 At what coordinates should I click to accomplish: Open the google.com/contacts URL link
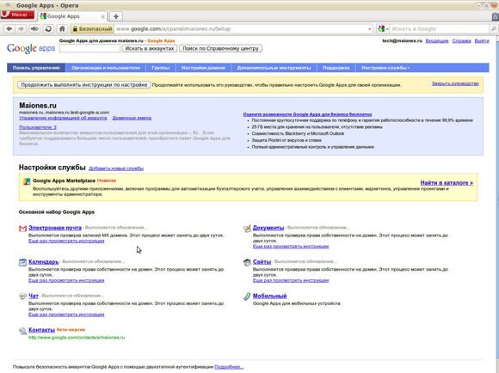77,338
